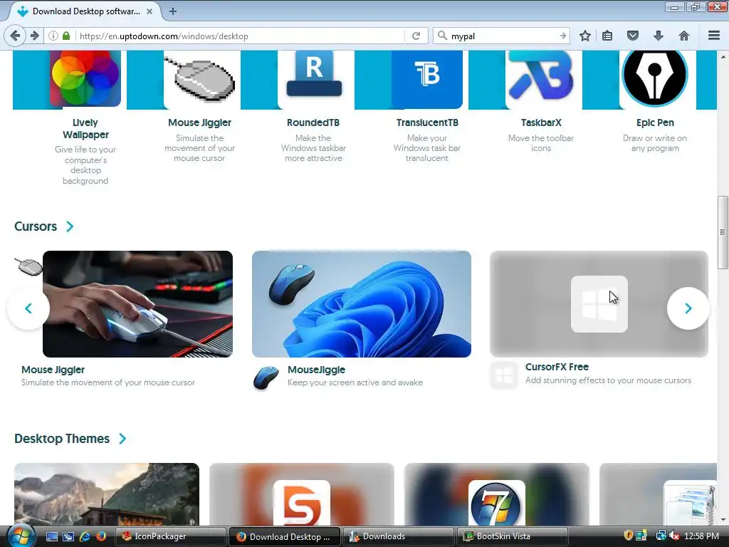Open the TranslucentTB title link
This screenshot has height=547, width=729.
[x=427, y=123]
